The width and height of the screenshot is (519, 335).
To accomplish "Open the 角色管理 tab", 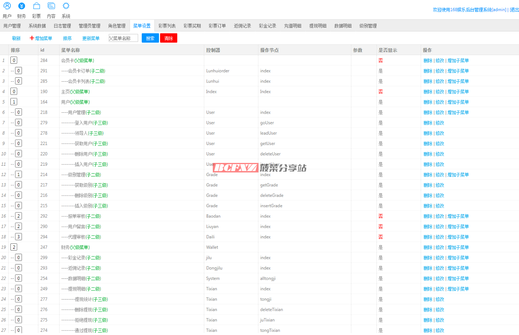I will 117,26.
